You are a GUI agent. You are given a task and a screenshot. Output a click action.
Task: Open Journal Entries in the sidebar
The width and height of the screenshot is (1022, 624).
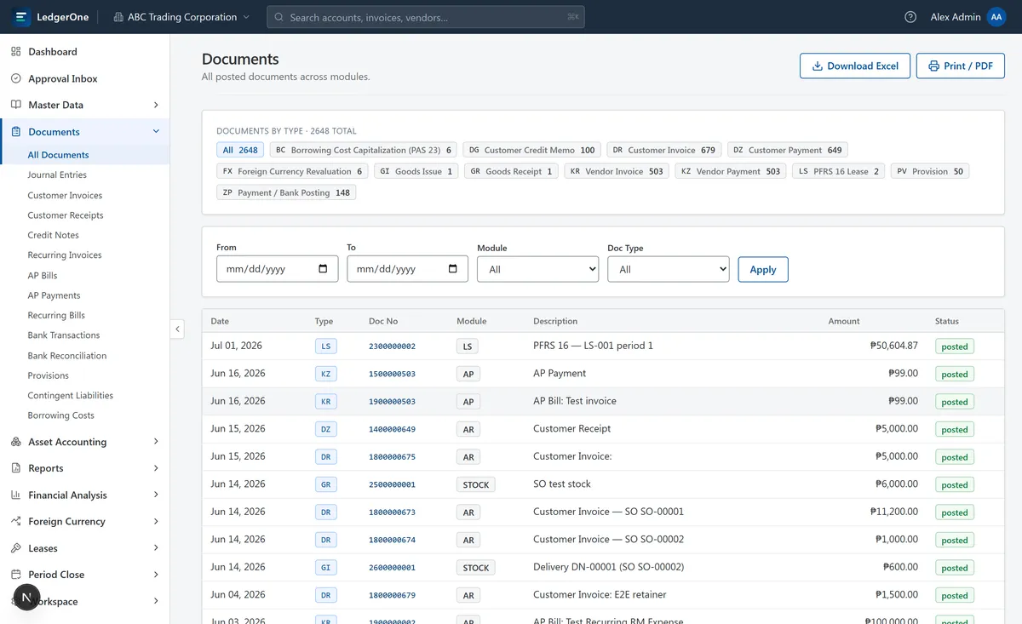tap(57, 175)
